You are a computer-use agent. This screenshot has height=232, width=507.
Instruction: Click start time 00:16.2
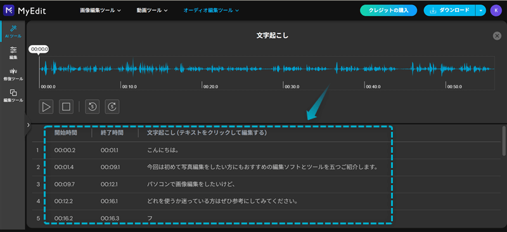tap(63, 219)
